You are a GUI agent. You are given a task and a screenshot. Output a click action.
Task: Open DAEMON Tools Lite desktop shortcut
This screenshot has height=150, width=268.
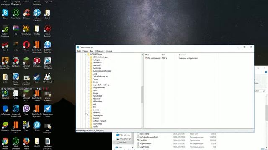(x=47, y=47)
